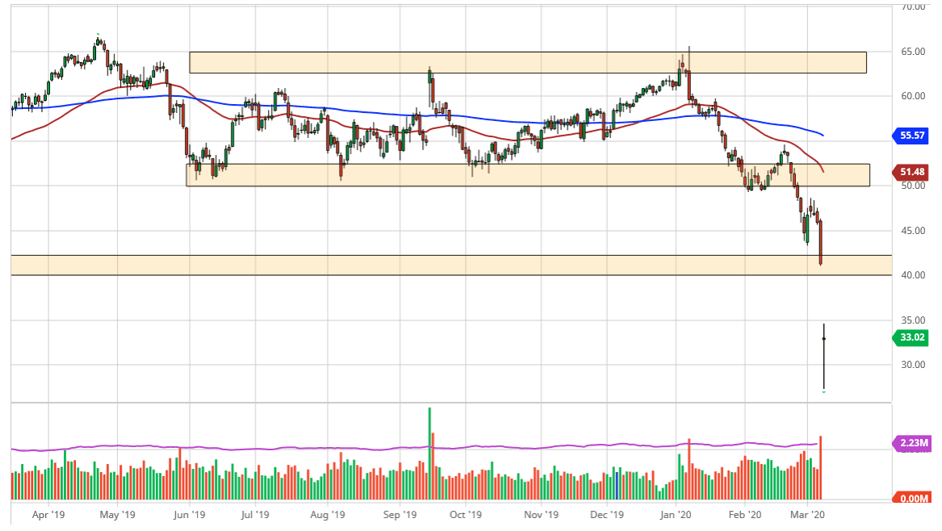Click the 60.00 price axis value

pos(913,96)
